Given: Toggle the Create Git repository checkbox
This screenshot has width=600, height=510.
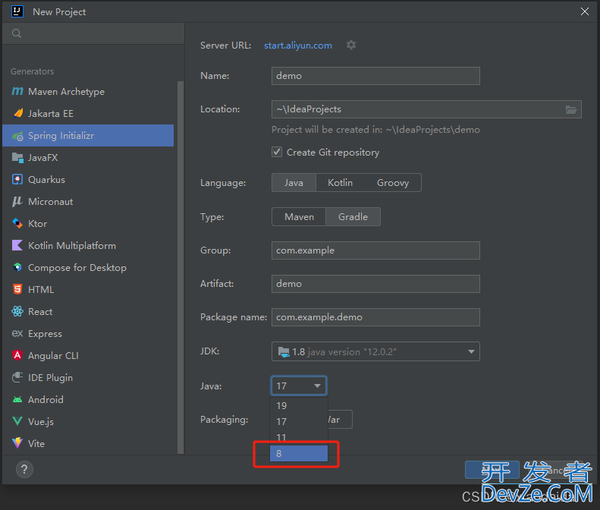Looking at the screenshot, I should [277, 152].
